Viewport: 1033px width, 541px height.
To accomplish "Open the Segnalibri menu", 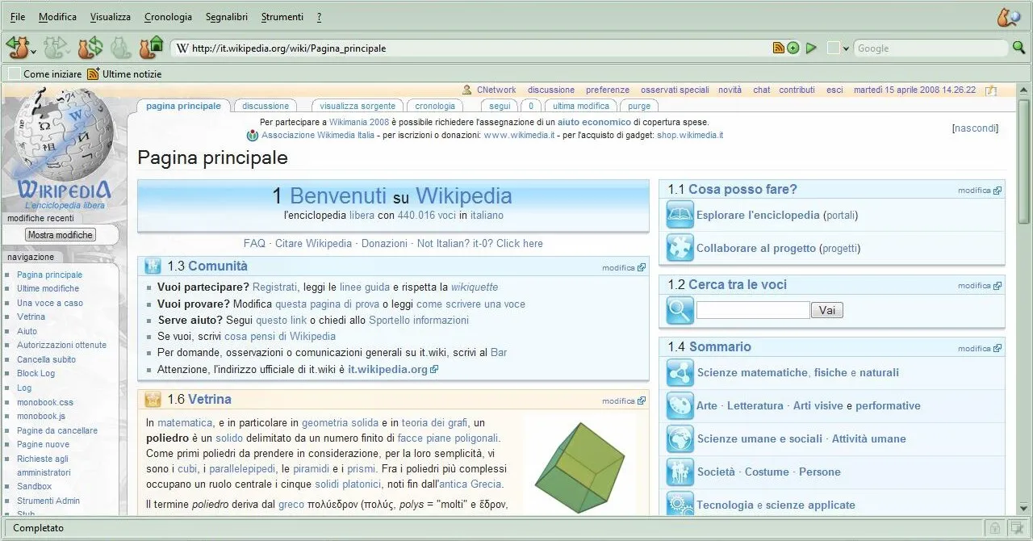I will tap(227, 16).
